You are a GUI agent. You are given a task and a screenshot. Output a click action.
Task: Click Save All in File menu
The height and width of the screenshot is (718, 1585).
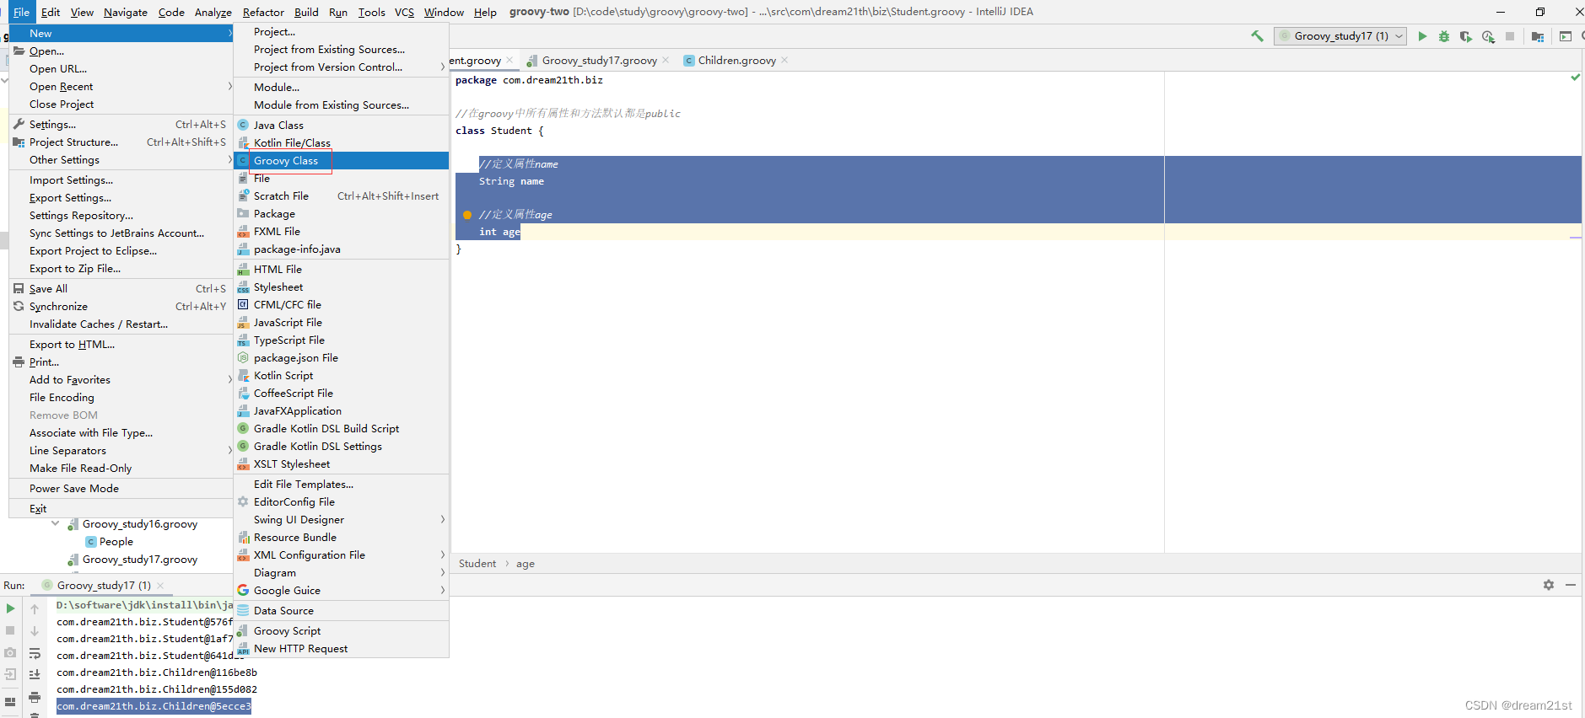point(121,288)
